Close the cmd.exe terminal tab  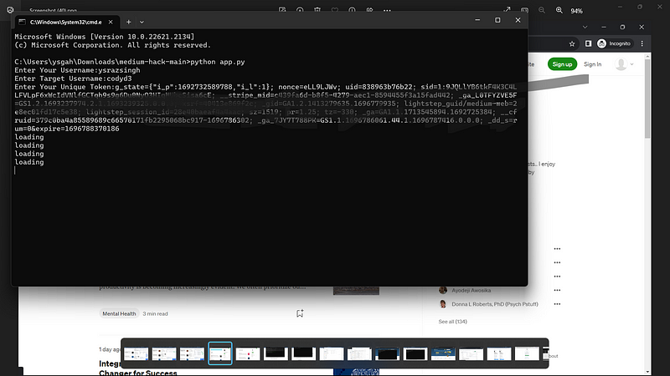111,22
